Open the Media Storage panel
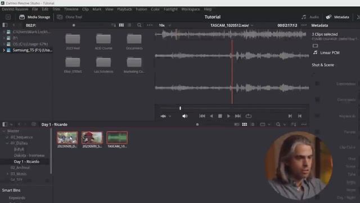The height and width of the screenshot is (203, 360). 35,17
